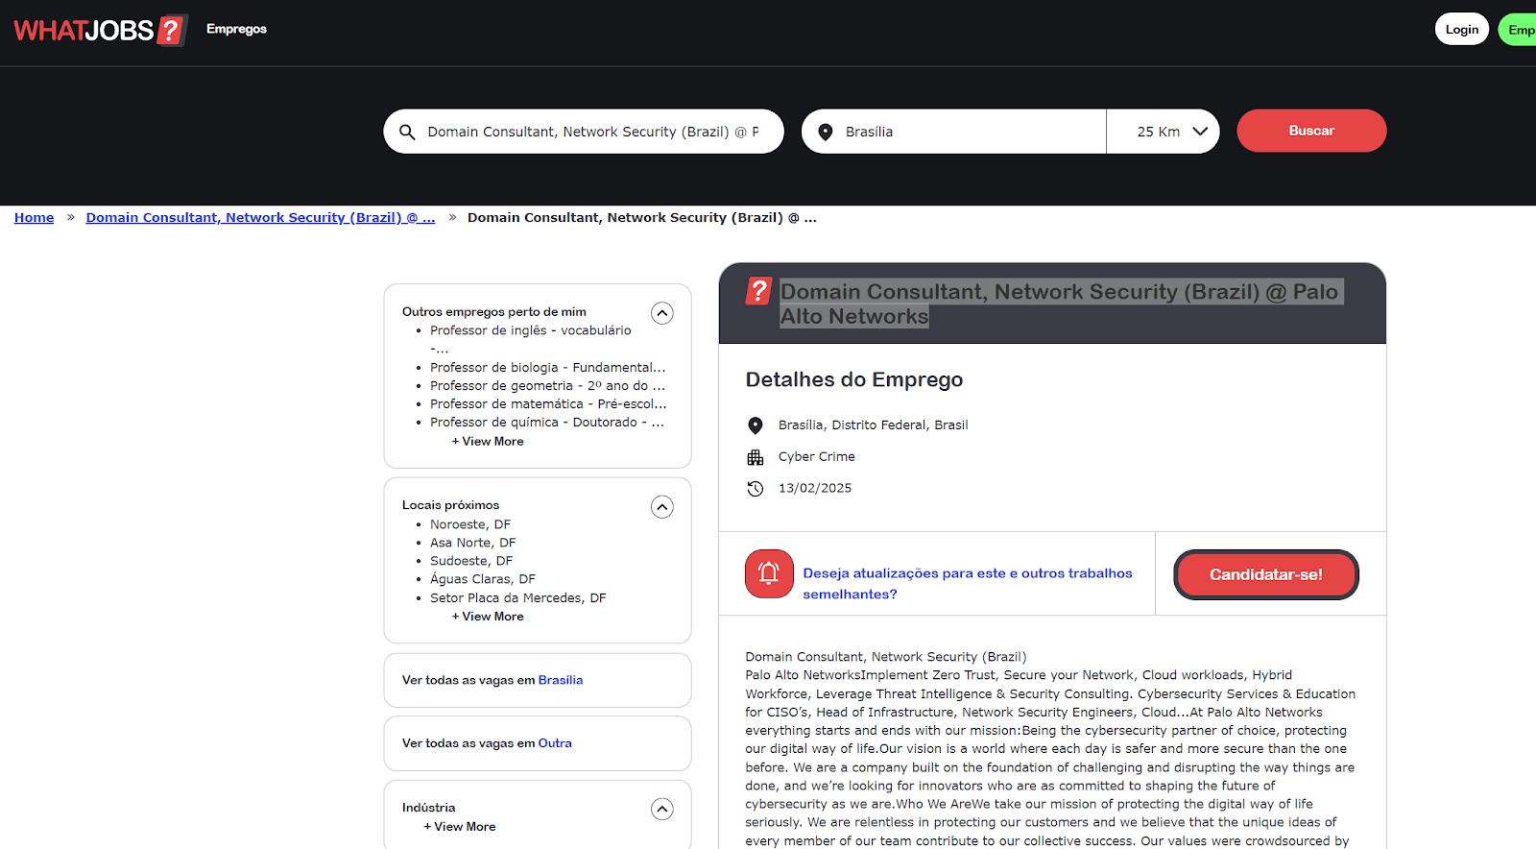Click the location pin icon in the search bar
1536x849 pixels.
click(x=825, y=132)
